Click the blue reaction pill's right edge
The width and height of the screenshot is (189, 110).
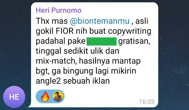[x=64, y=96]
